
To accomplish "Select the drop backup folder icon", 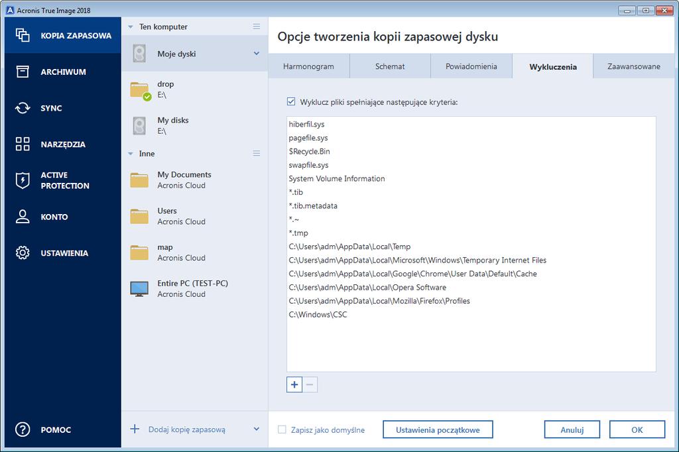I will 141,90.
